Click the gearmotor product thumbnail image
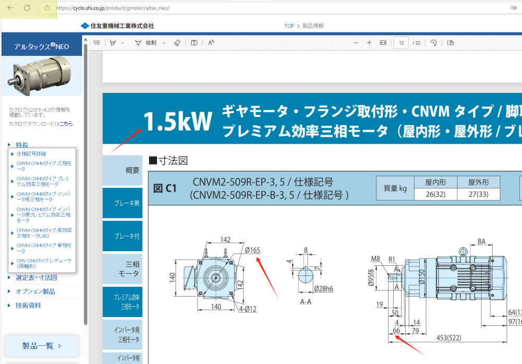Image resolution: width=522 pixels, height=364 pixels. click(x=42, y=76)
